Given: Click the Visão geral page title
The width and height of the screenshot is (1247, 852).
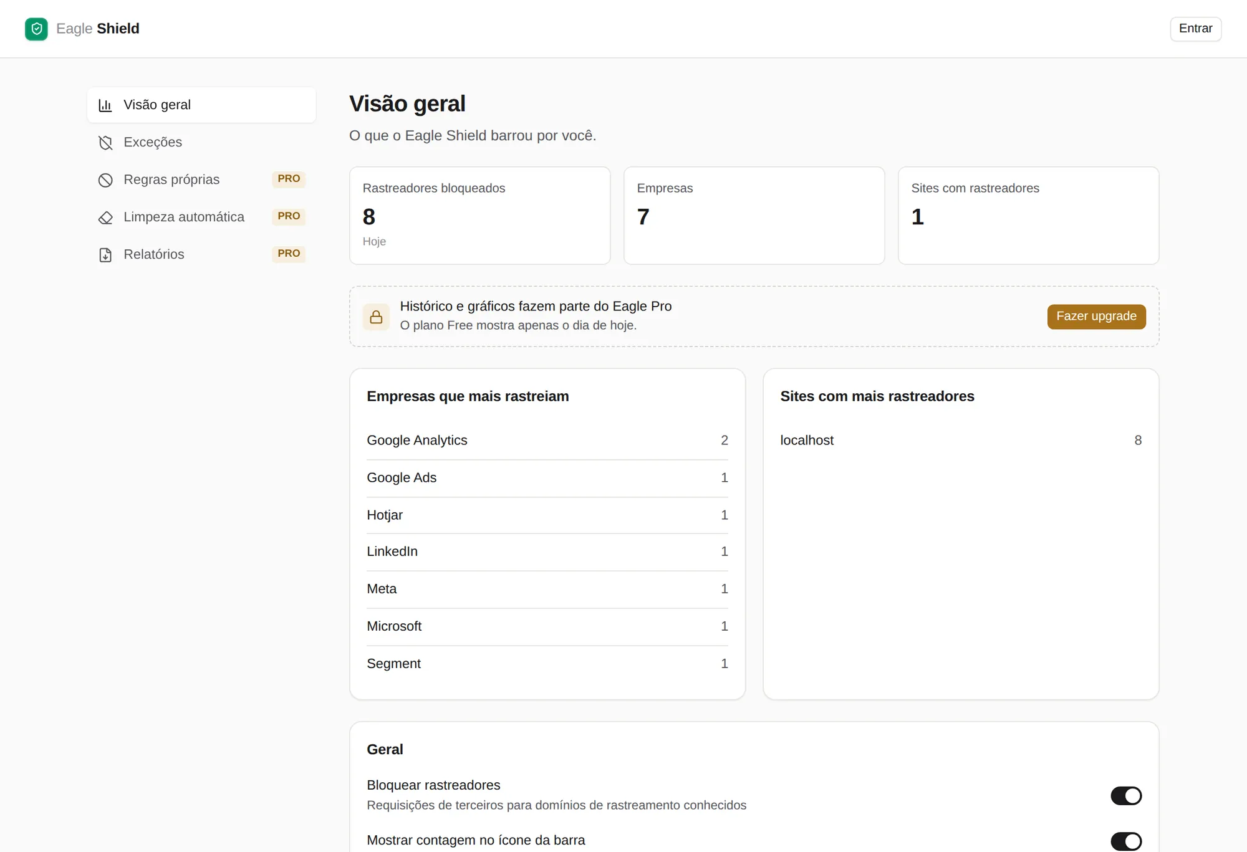Looking at the screenshot, I should [407, 104].
